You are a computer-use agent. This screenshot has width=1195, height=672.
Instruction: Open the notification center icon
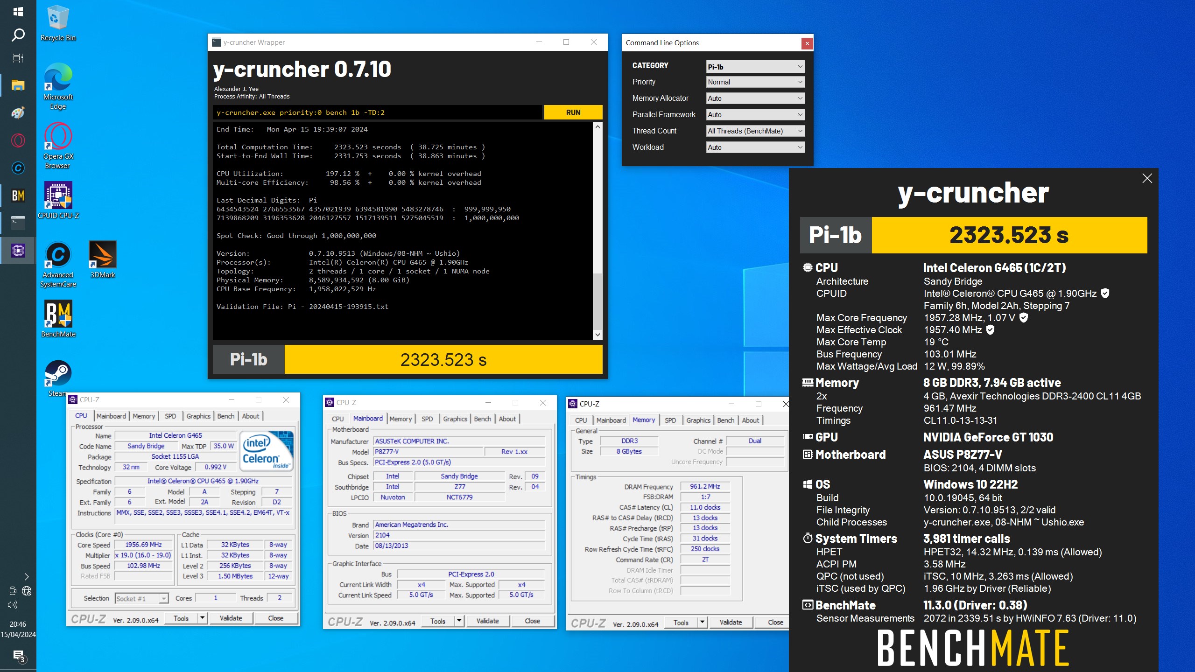[x=18, y=656]
